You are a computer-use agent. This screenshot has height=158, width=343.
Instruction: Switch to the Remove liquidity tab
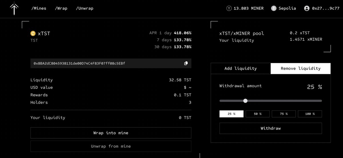(301, 68)
